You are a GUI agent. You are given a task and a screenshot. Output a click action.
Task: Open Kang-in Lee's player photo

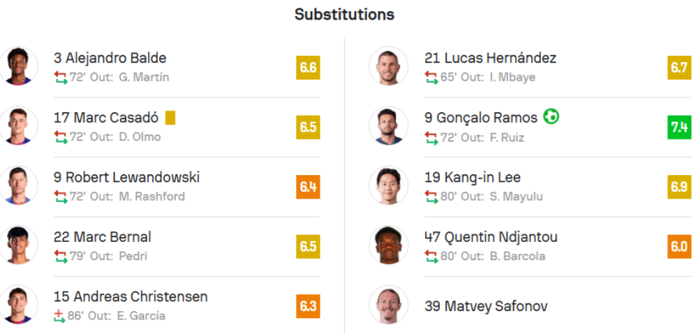tap(389, 185)
